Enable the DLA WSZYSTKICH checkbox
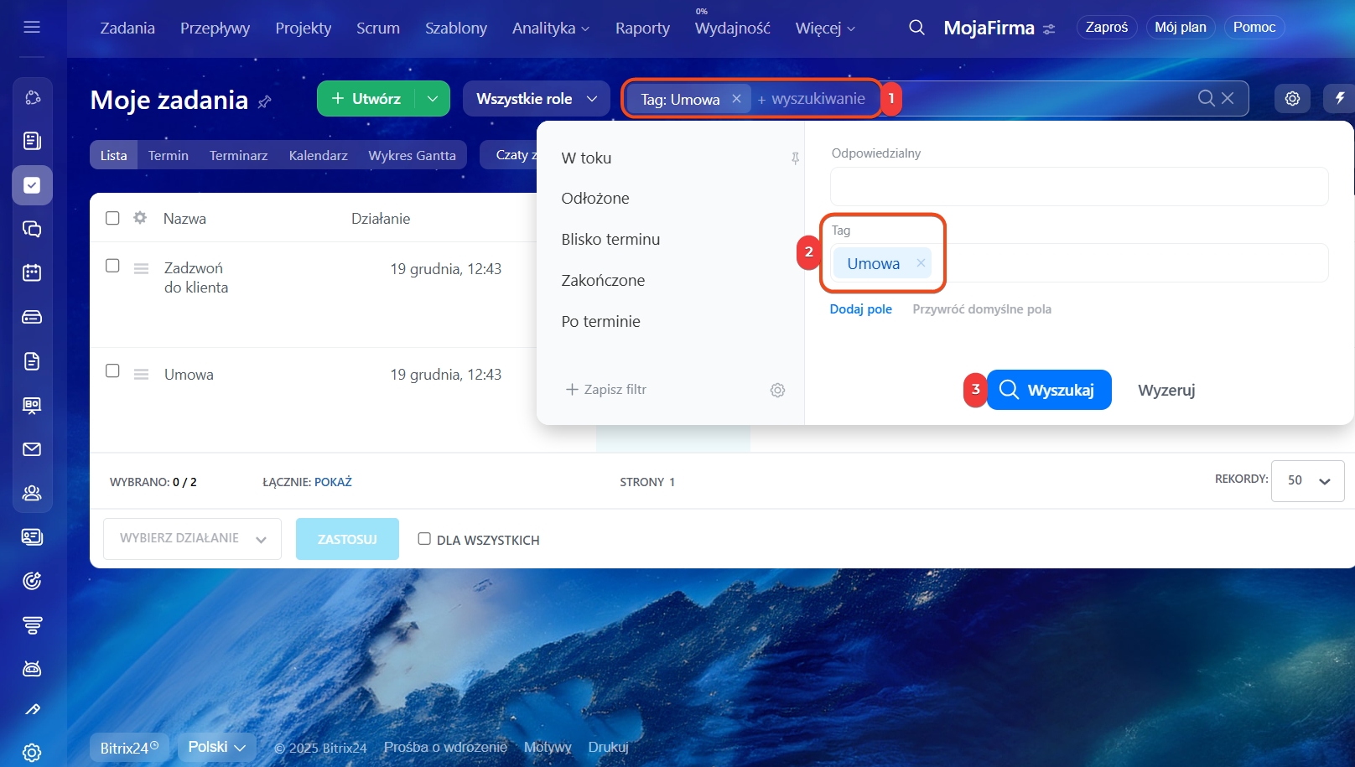This screenshot has height=767, width=1355. coord(424,539)
